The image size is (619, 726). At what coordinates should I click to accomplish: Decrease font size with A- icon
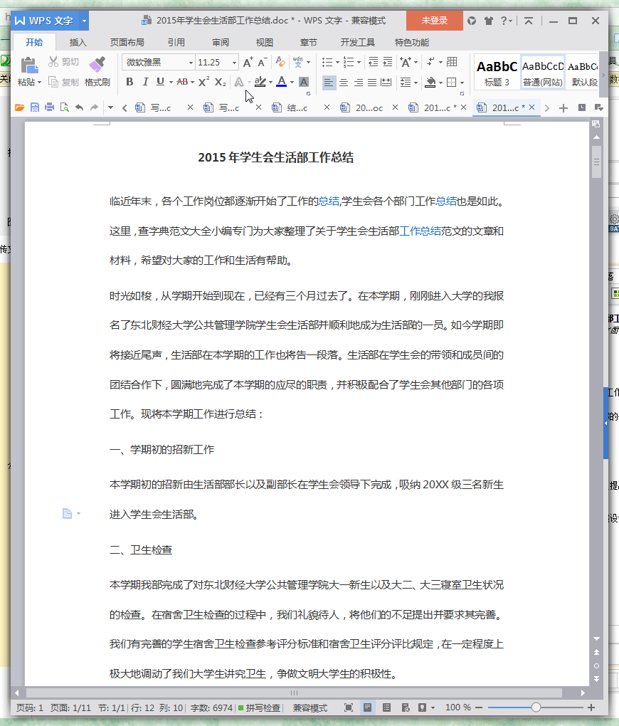[263, 63]
